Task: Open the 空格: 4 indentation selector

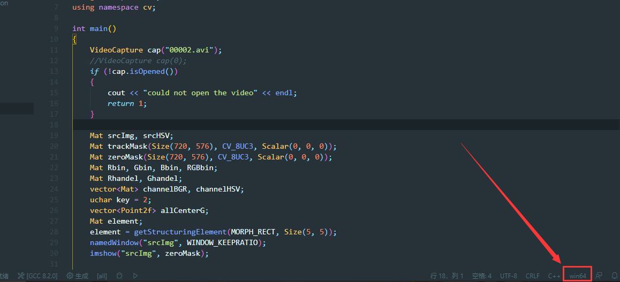Action: (482, 276)
